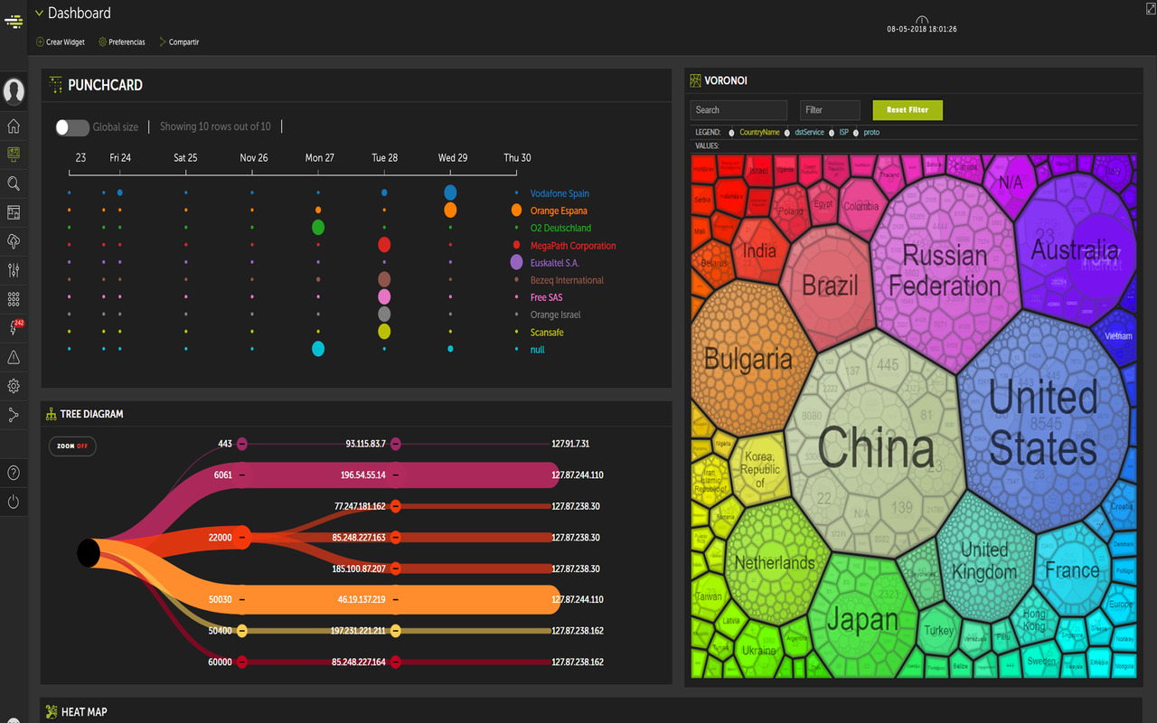Open the apps grid sidebar icon

click(14, 299)
